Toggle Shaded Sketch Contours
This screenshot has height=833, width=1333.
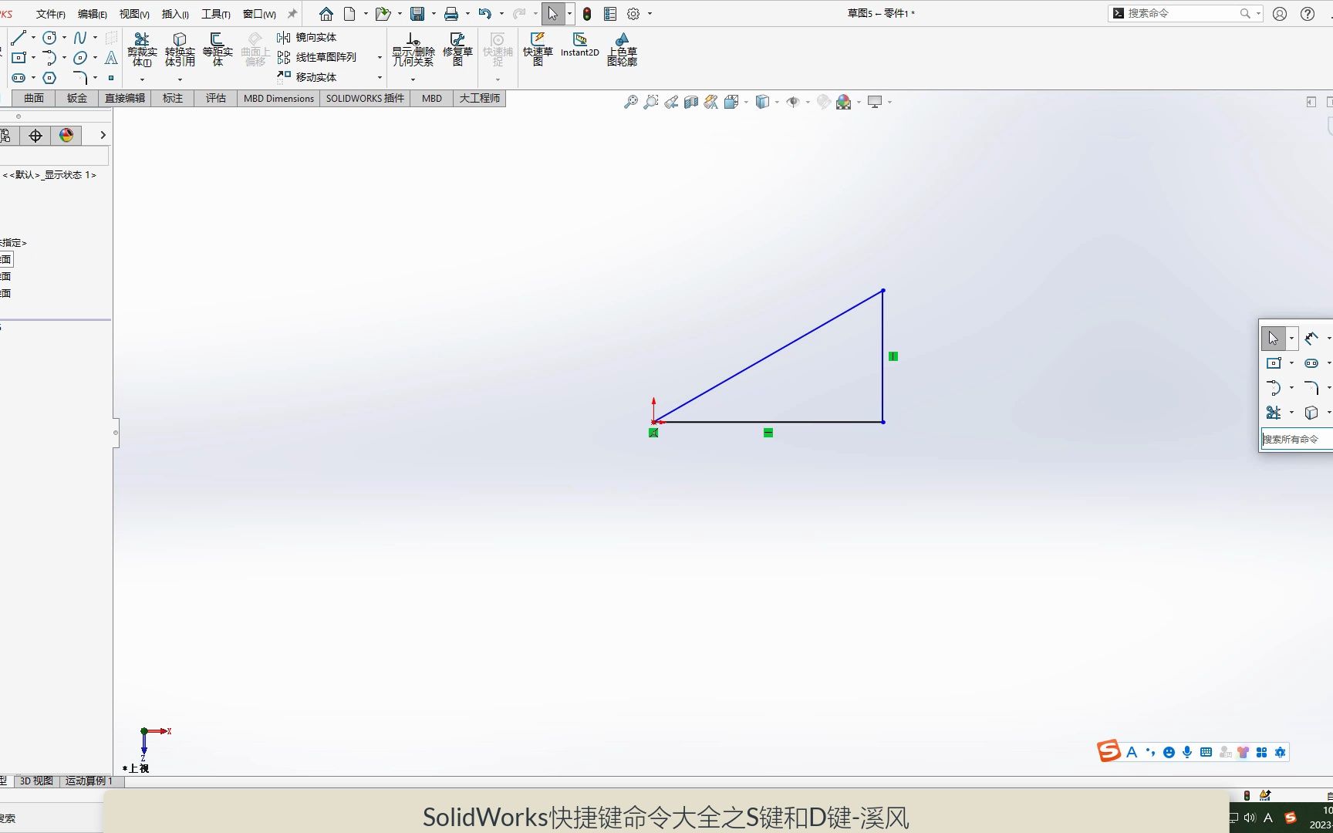coord(622,48)
